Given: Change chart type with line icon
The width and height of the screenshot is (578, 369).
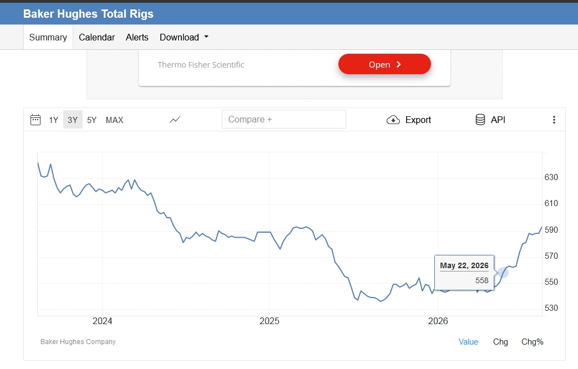Looking at the screenshot, I should coord(175,120).
